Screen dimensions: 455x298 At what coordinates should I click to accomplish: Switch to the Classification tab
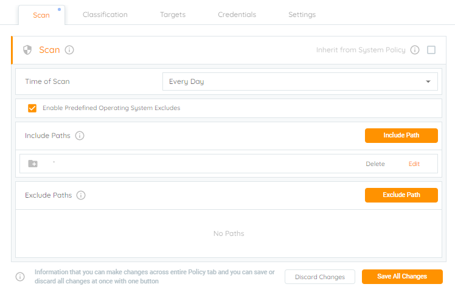(105, 15)
